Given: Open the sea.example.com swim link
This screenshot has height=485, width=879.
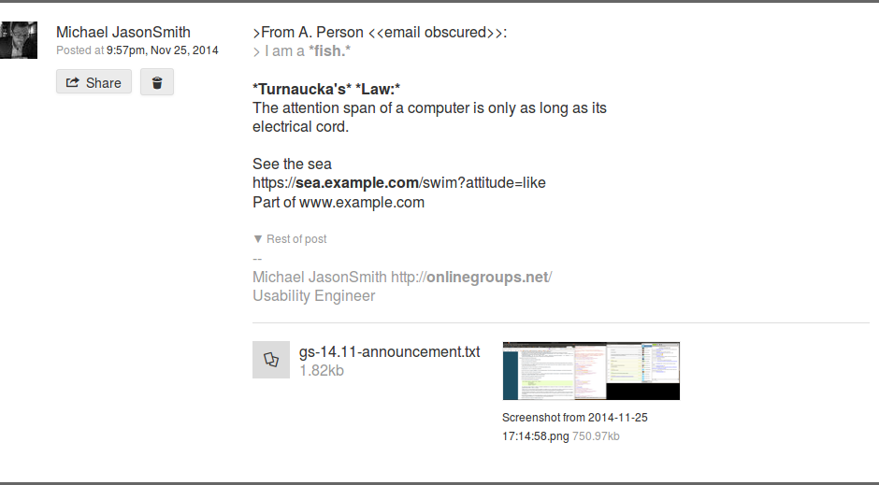Looking at the screenshot, I should coord(398,182).
